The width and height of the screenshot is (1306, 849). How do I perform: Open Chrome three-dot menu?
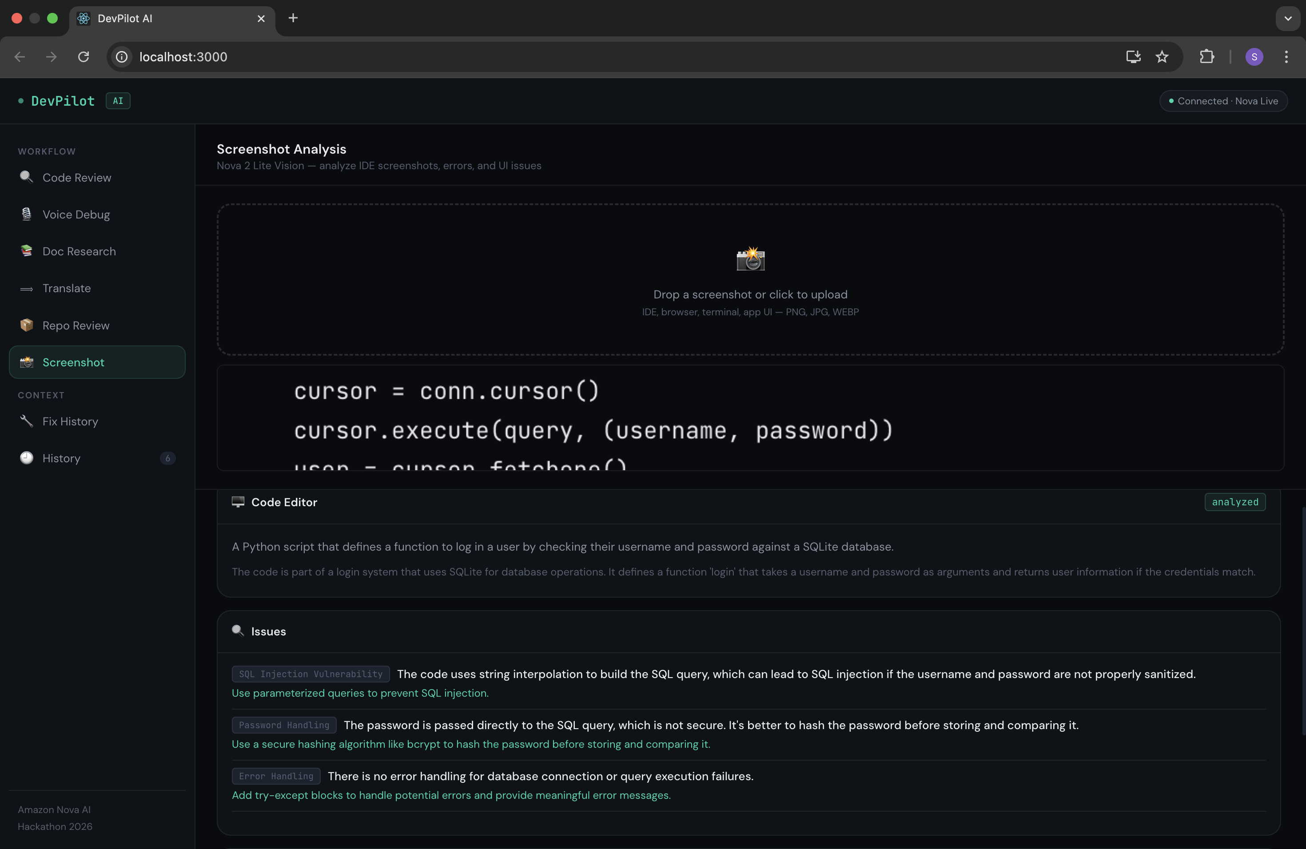(x=1286, y=56)
